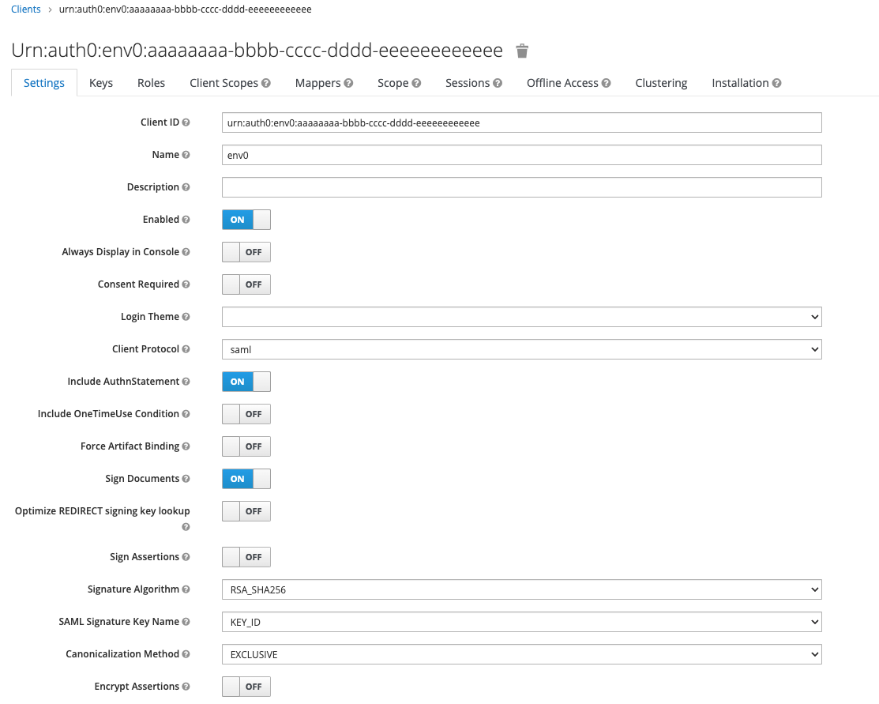The height and width of the screenshot is (704, 879).
Task: Open the Login Theme dropdown
Action: click(x=522, y=317)
